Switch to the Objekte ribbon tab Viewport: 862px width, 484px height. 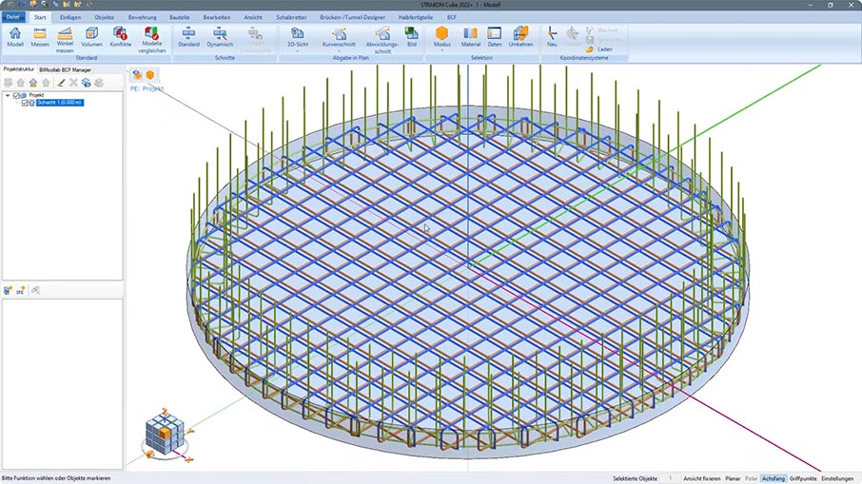pos(104,17)
